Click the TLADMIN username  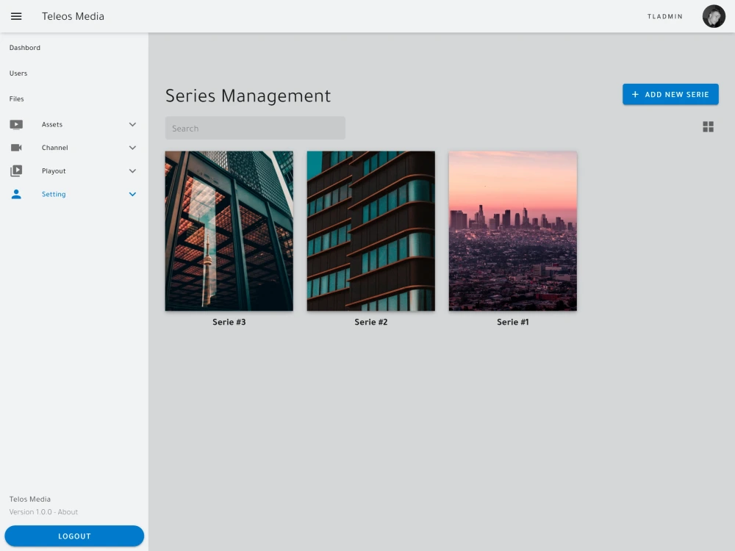click(x=664, y=16)
